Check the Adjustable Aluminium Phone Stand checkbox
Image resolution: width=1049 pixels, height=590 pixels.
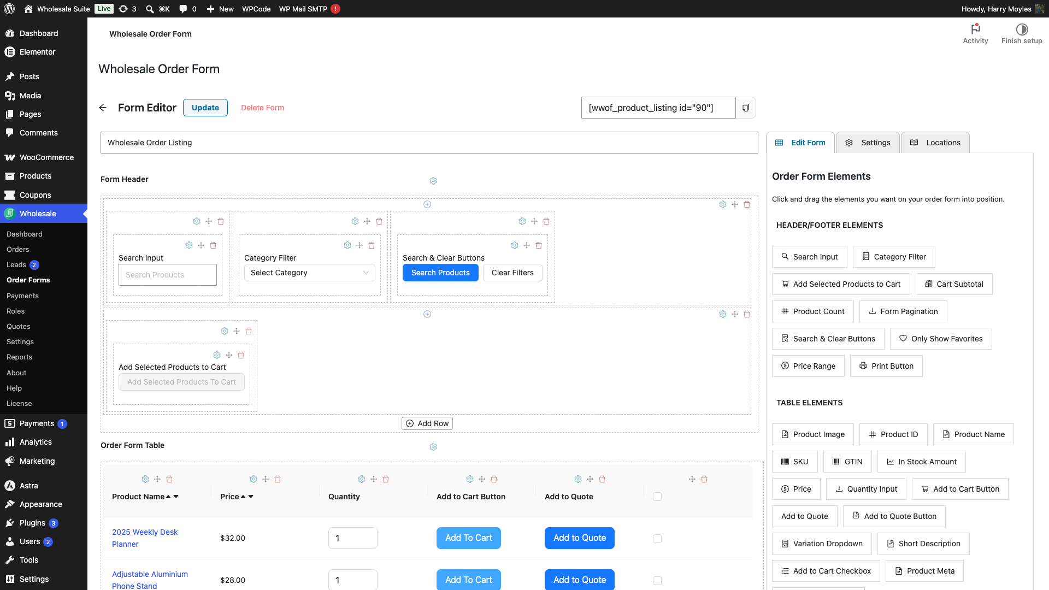pyautogui.click(x=657, y=581)
